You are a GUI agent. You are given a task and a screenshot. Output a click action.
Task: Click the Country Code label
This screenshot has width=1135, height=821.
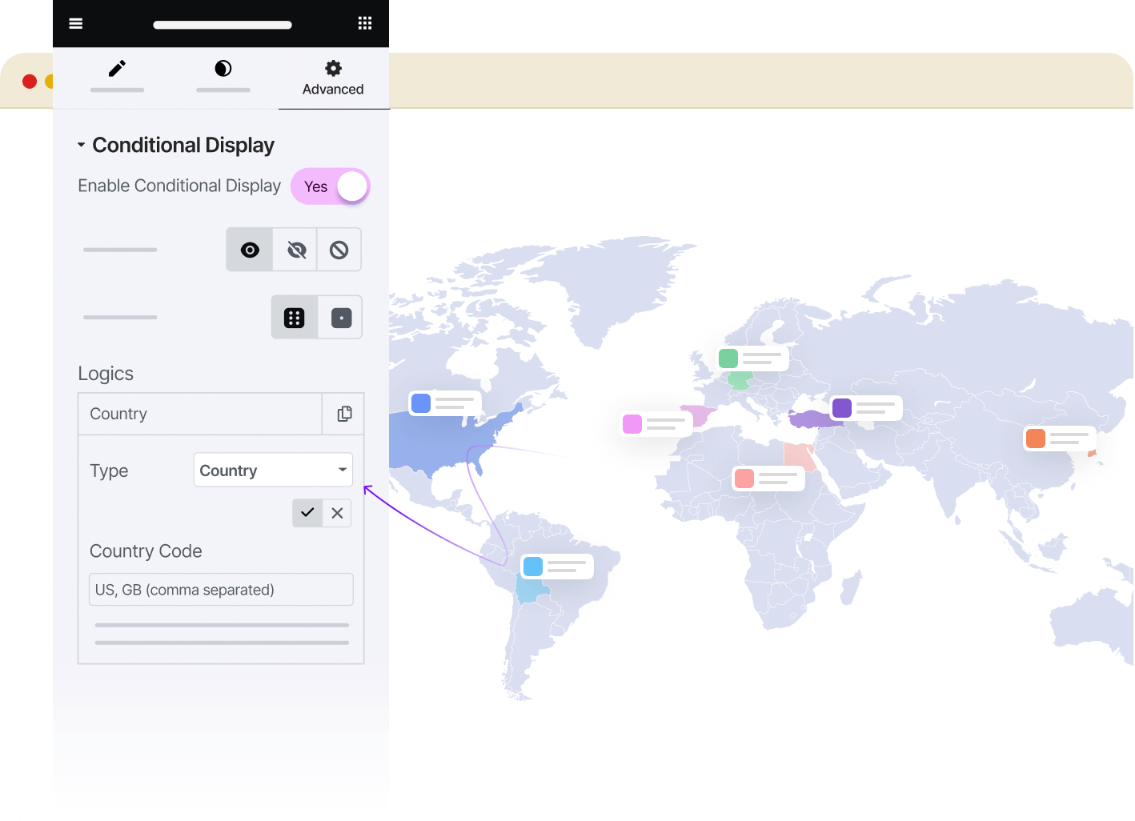pyautogui.click(x=146, y=551)
